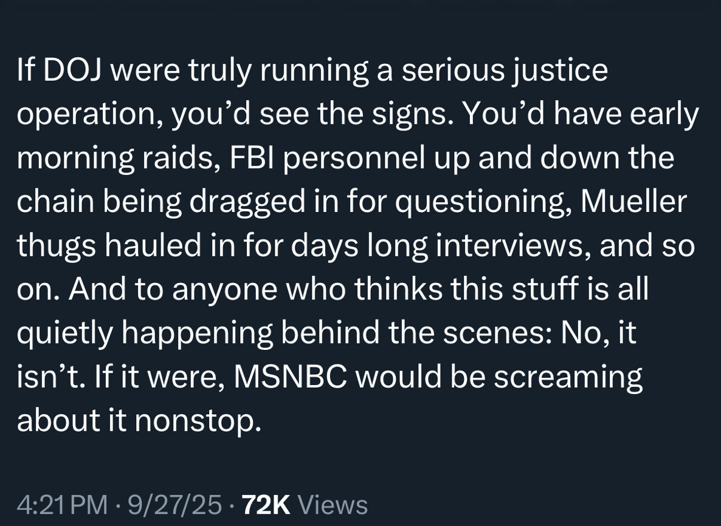Viewport: 721px width, 526px height.
Task: Click the 9/27/25 post date
Action: pyautogui.click(x=174, y=505)
